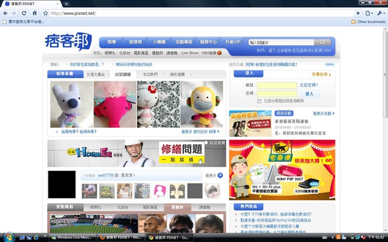This screenshot has width=388, height=242.
Task: Open Internet Explorer quick launch icon
Action: (x=36, y=237)
